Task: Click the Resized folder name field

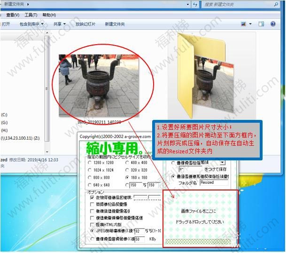Action: tap(213, 182)
